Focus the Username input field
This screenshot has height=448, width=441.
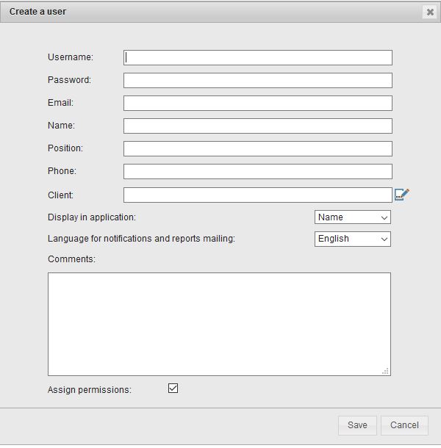click(258, 58)
